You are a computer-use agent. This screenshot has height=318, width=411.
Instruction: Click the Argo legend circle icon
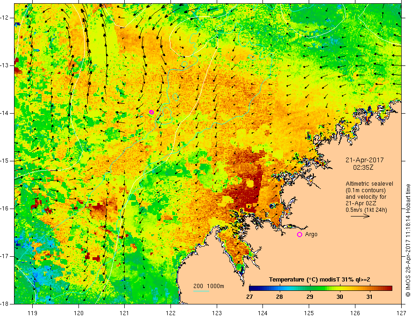pos(299,234)
